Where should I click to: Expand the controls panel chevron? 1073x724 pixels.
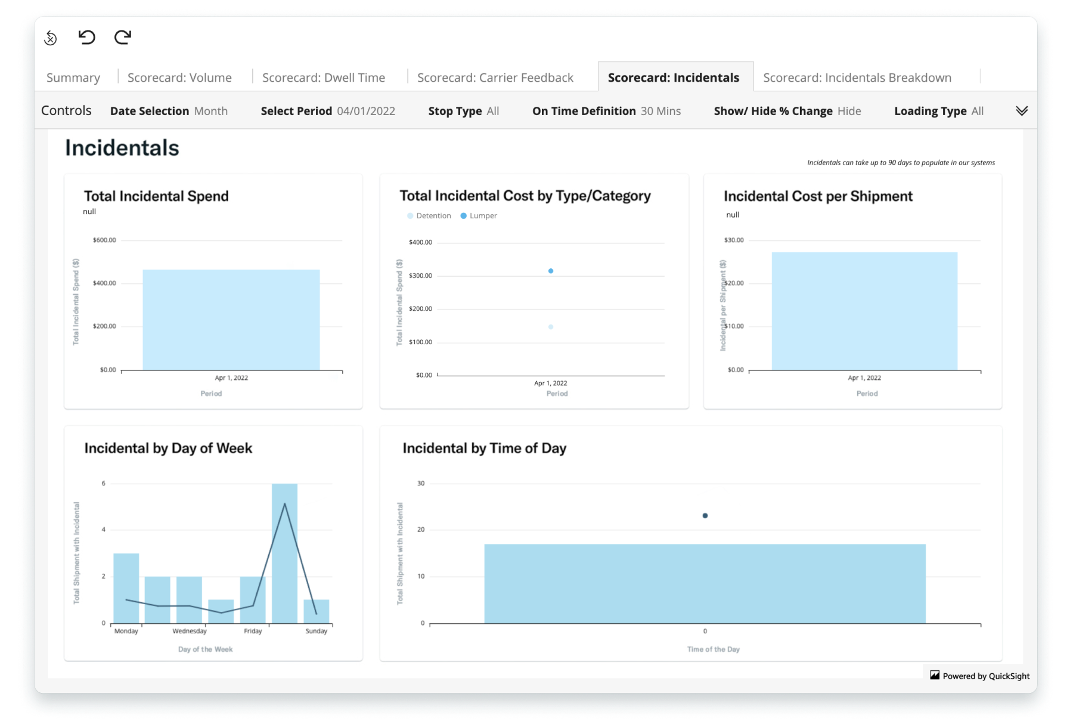[x=1022, y=111]
